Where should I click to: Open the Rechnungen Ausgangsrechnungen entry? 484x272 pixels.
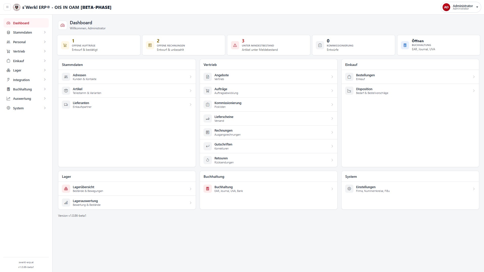pyautogui.click(x=268, y=132)
